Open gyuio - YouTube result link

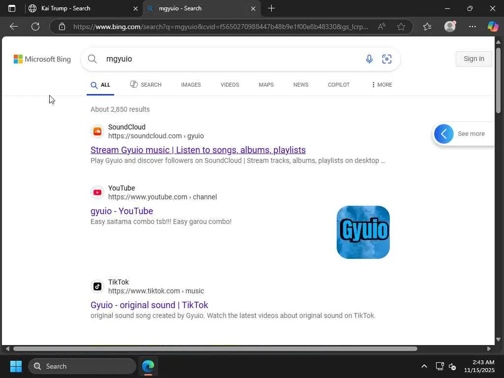pos(122,211)
